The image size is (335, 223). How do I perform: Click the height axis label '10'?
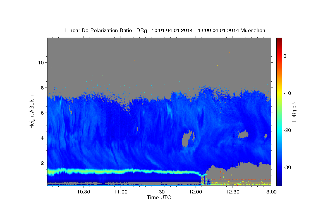(41, 62)
